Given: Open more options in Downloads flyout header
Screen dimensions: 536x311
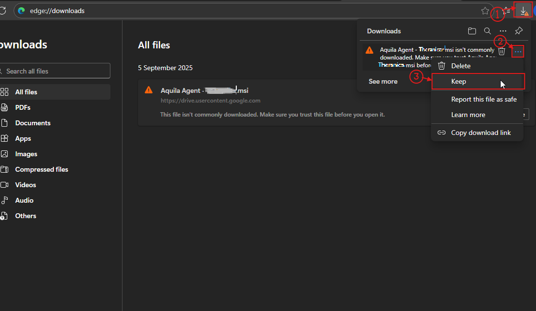Looking at the screenshot, I should [x=503, y=31].
